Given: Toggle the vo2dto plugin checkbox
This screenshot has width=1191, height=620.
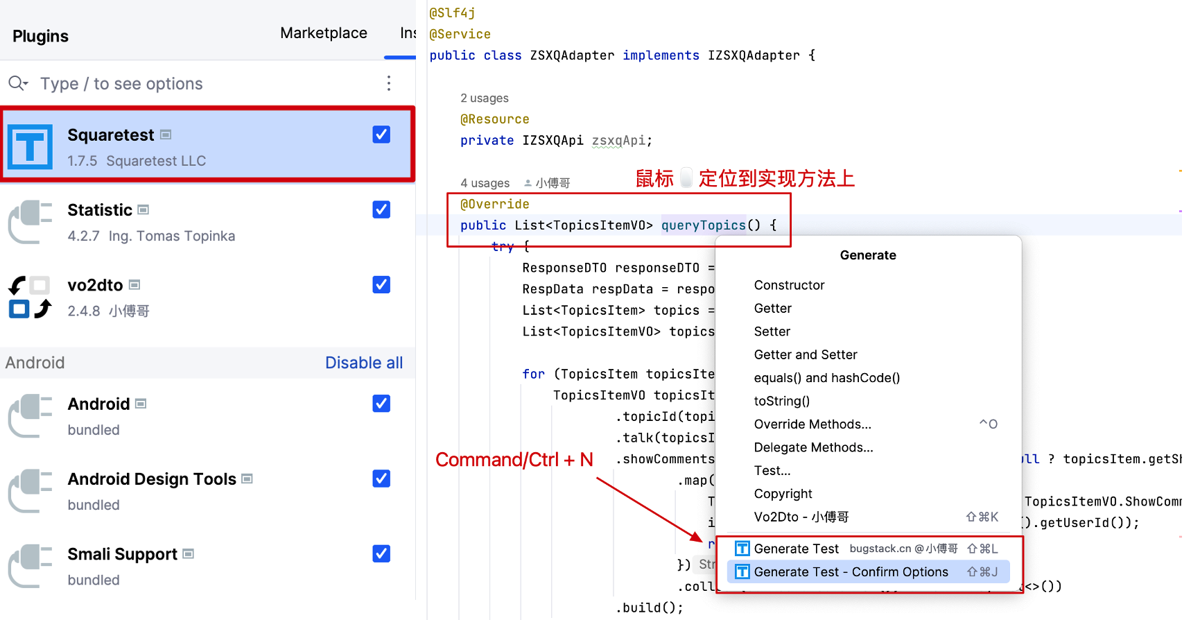Looking at the screenshot, I should pos(381,284).
